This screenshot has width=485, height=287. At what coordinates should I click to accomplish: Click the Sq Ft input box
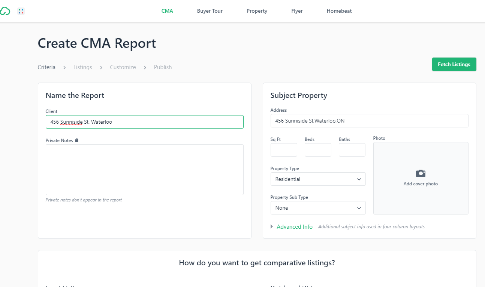click(x=284, y=149)
